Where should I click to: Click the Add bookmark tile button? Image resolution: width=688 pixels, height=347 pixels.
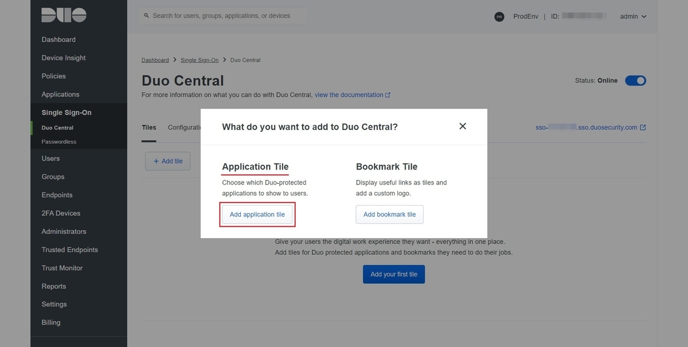390,215
